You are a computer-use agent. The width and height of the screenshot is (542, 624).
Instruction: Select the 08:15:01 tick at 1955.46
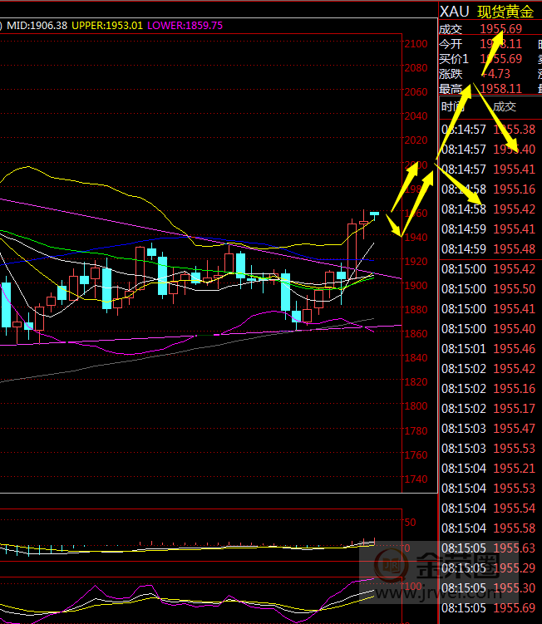tap(489, 349)
